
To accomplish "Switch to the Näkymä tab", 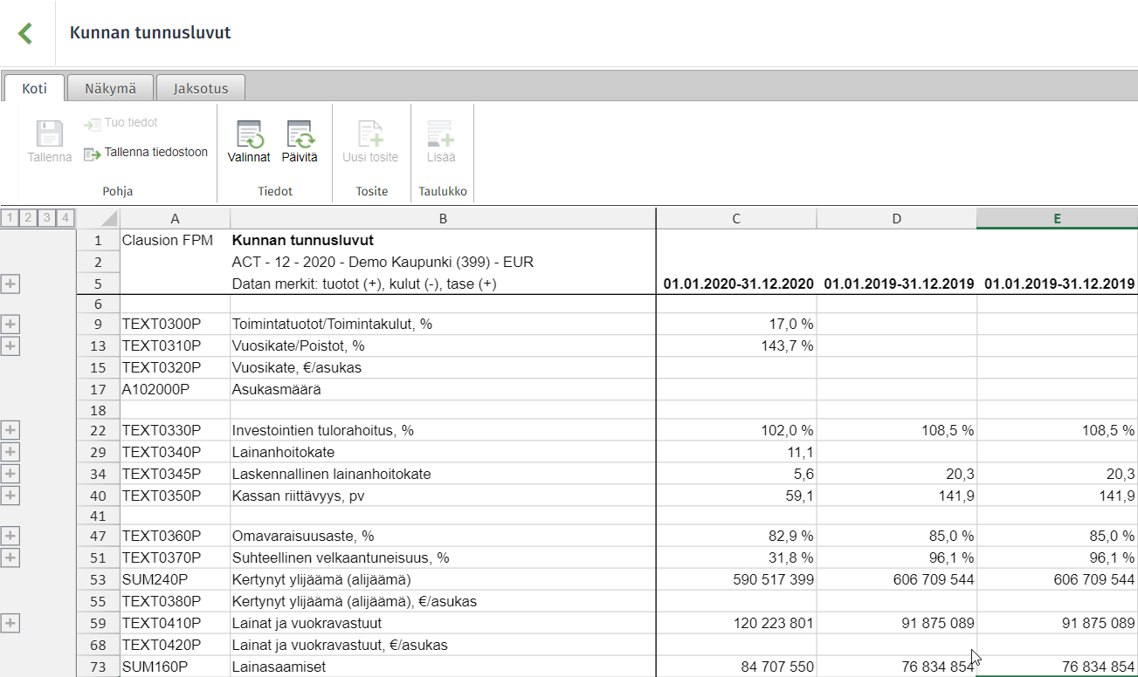I will coord(110,88).
